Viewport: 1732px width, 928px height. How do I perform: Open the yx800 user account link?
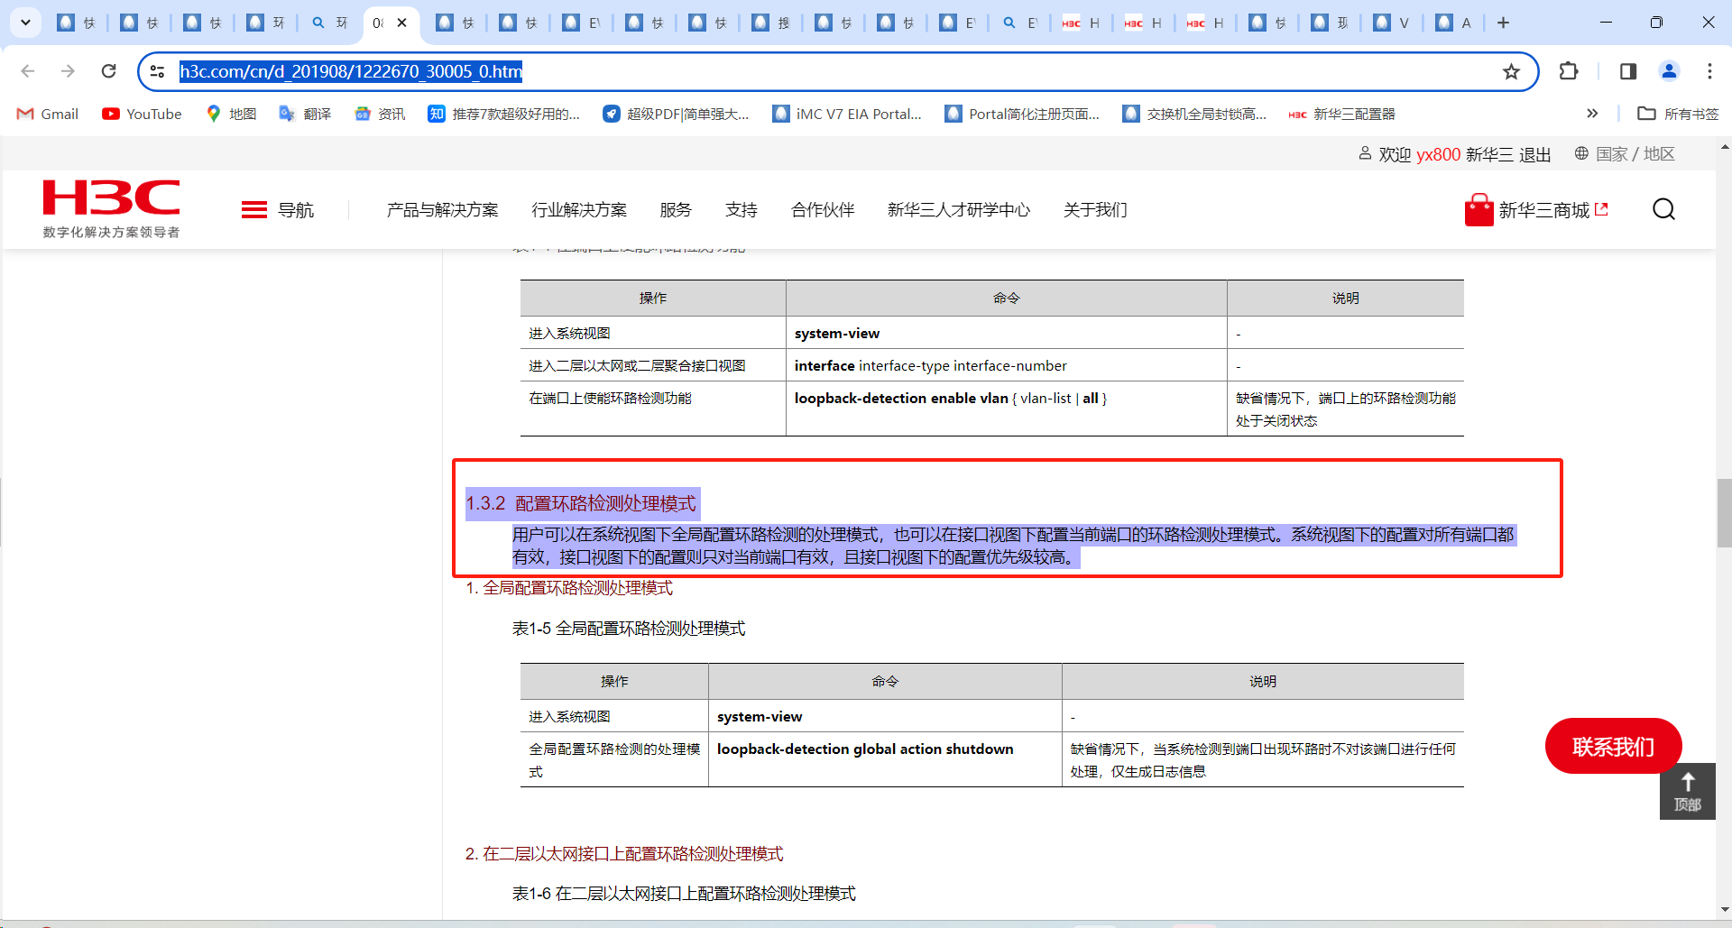click(1438, 154)
